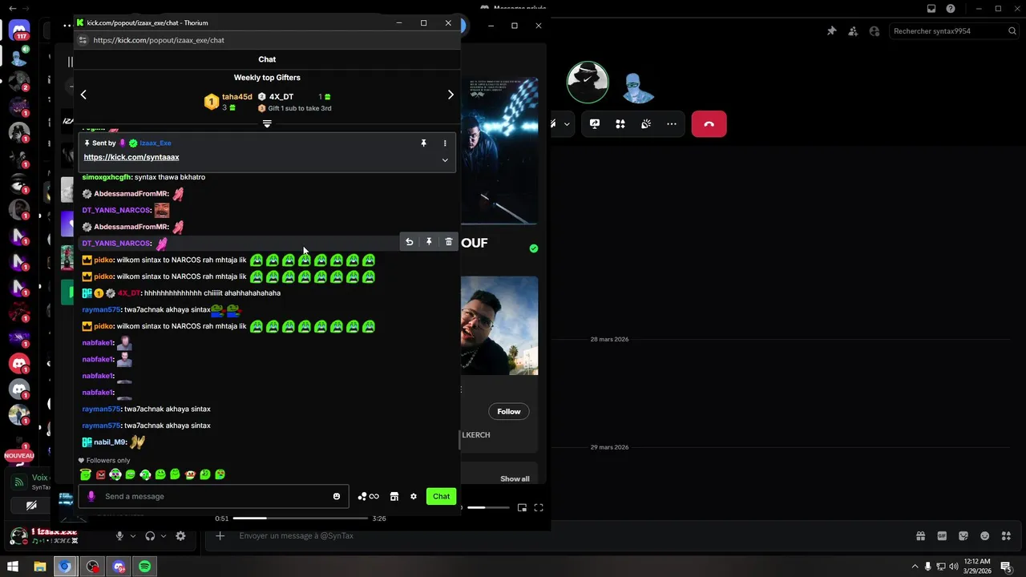Screen dimensions: 1026x577
Task: Click username nabil_M9 in chat
Action: 110,442
